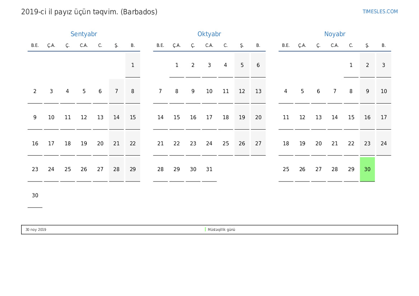Select the green highlighted 30 November
Screen dimensions: 419x296
coord(367,169)
